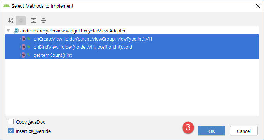This screenshot has width=264, height=140.
Task: Click the empty area of the methods list
Action: pyautogui.click(x=132, y=87)
